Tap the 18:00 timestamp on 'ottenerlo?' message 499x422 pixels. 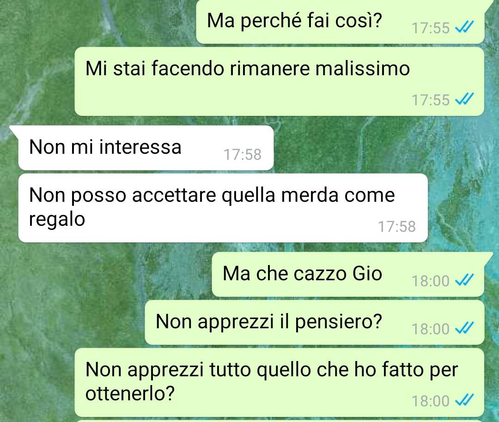431,401
